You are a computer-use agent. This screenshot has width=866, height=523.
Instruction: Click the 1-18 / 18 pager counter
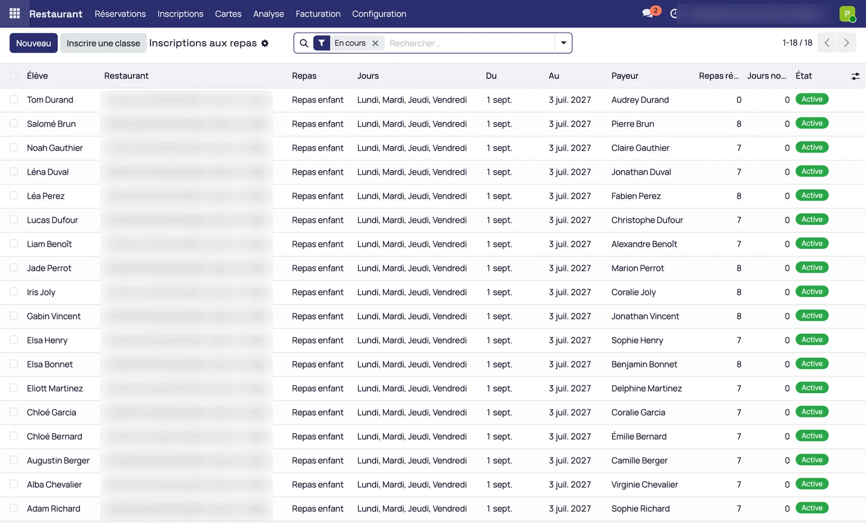[x=797, y=43]
